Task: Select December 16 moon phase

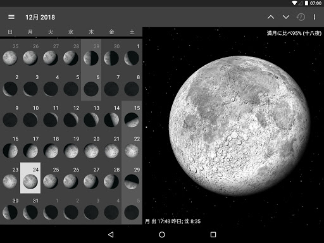Action: pos(10,147)
